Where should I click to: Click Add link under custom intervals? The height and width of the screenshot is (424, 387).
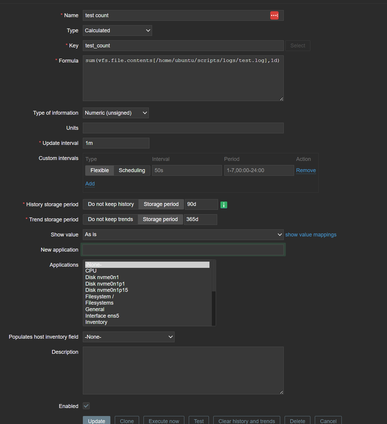pos(90,184)
